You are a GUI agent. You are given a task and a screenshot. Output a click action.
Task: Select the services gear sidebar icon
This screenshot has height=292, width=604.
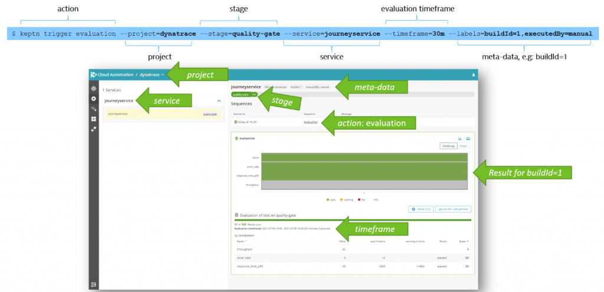tap(94, 99)
